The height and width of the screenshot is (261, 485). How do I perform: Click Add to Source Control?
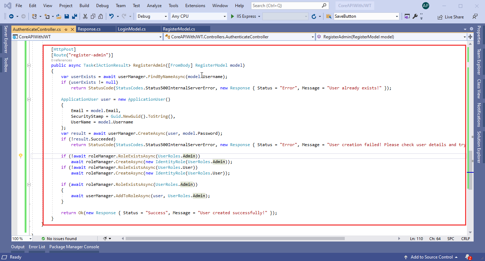432,257
